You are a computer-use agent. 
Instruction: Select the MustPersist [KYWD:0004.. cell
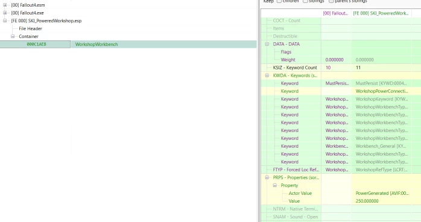click(x=381, y=83)
